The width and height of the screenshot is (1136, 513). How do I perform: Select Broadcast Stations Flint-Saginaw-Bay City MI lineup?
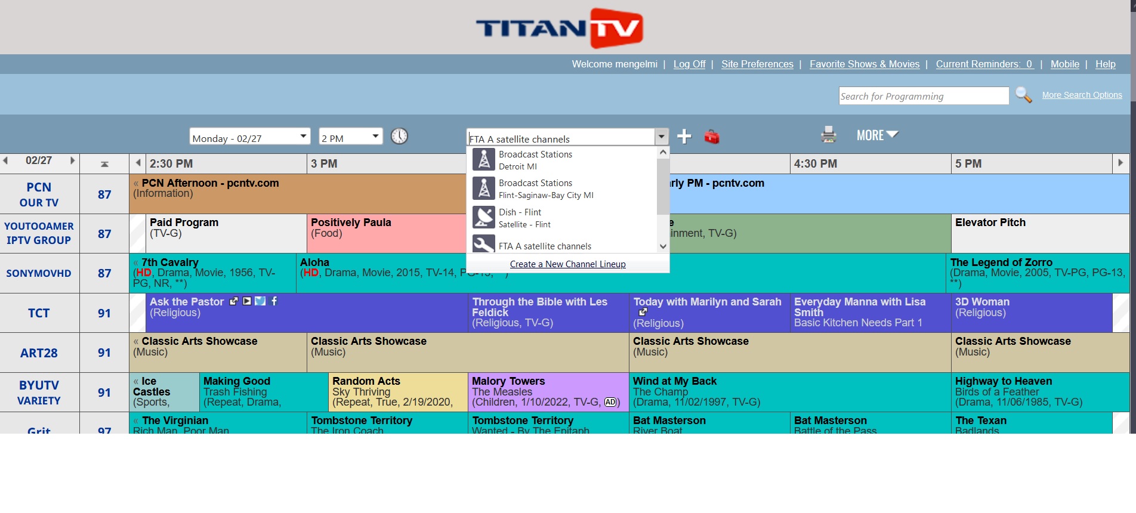[x=561, y=188]
